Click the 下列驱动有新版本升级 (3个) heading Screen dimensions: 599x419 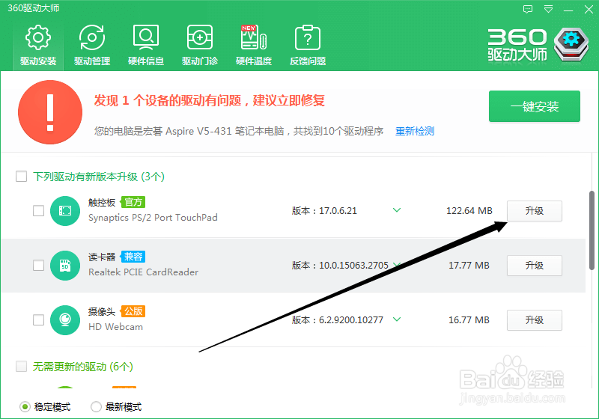(99, 177)
